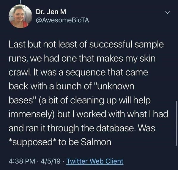The width and height of the screenshot is (178, 170).
Task: Click the quoted word "unknown in tweet
Action: point(114,86)
